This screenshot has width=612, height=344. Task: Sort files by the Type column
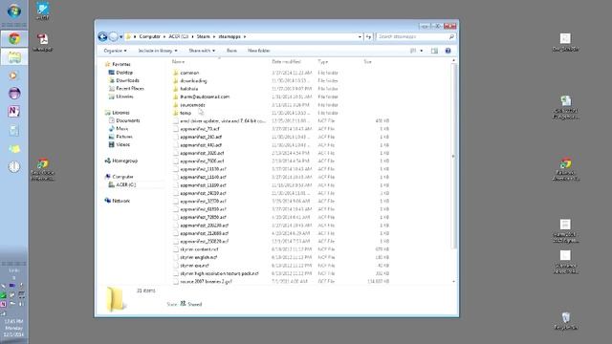click(323, 61)
